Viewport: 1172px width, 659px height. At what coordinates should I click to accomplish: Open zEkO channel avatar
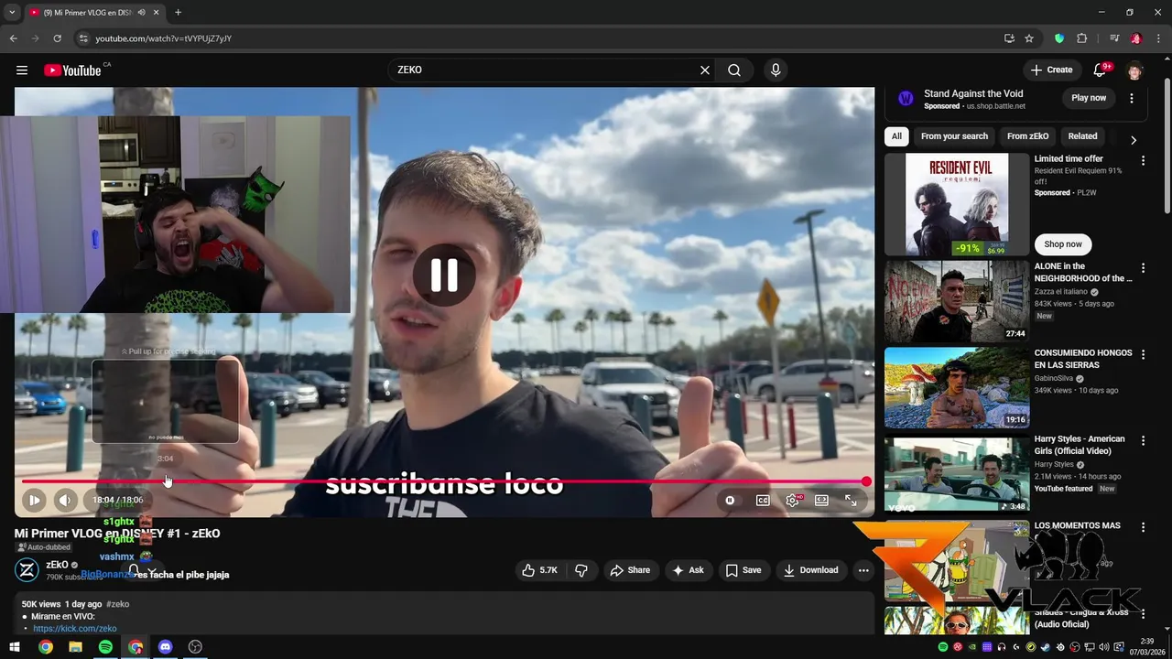pos(27,570)
